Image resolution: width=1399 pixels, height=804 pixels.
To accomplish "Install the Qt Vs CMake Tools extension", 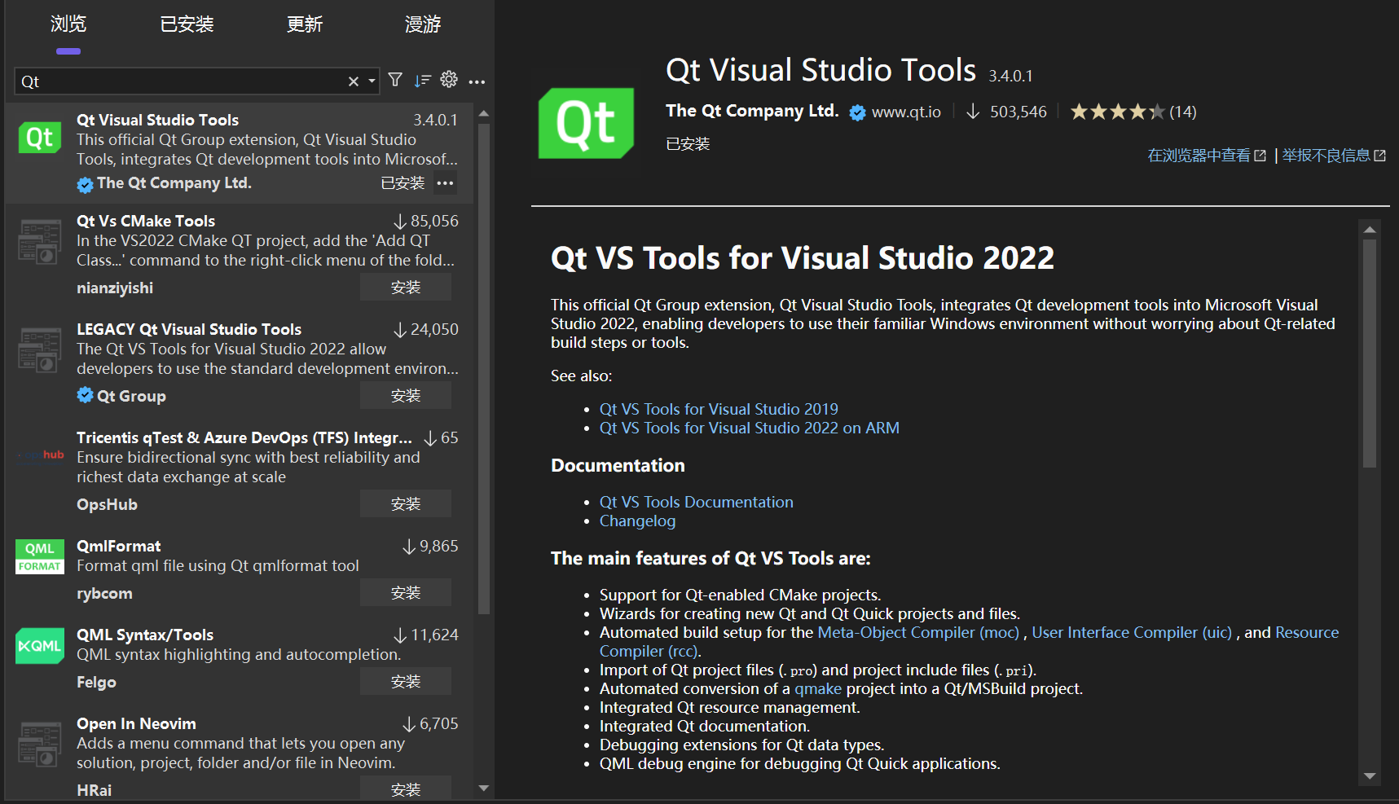I will pos(405,286).
